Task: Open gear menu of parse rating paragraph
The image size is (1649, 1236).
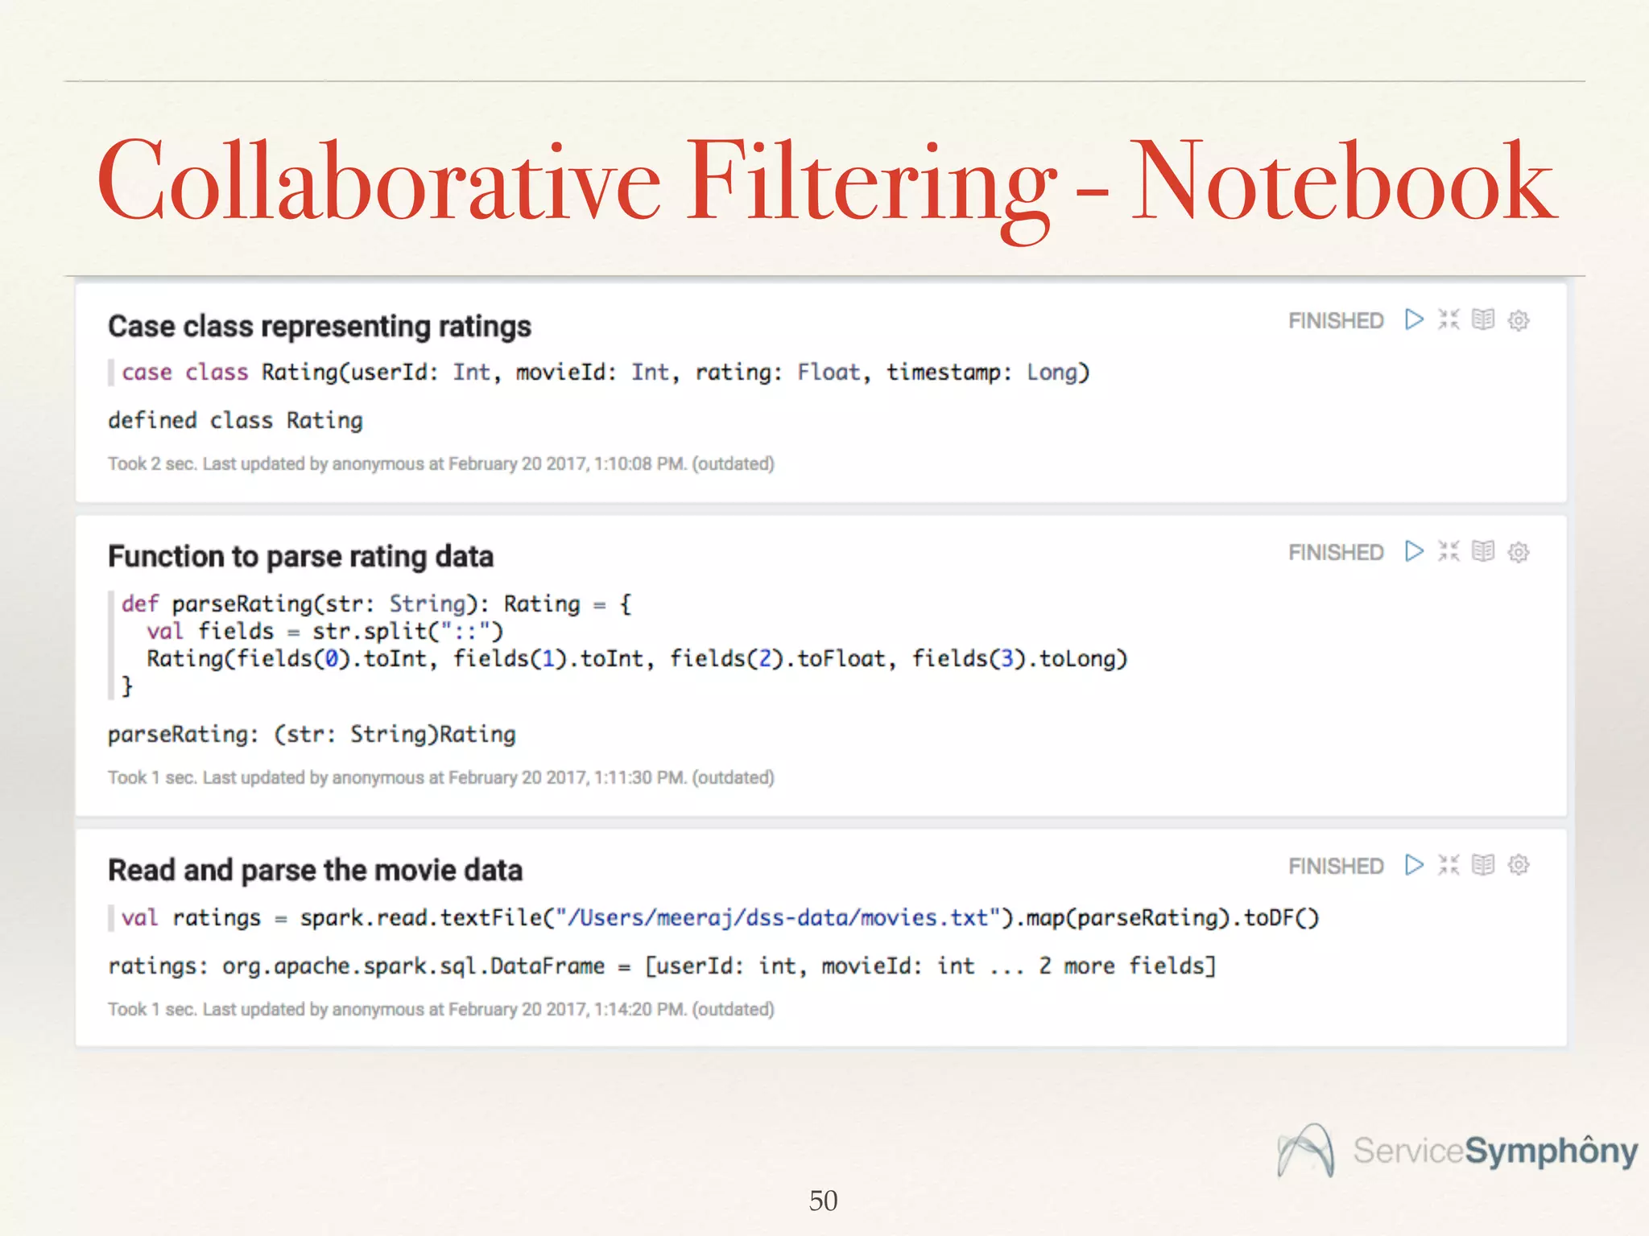Action: coord(1518,552)
